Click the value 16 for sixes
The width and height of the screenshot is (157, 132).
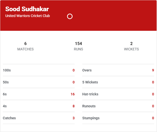73,94
